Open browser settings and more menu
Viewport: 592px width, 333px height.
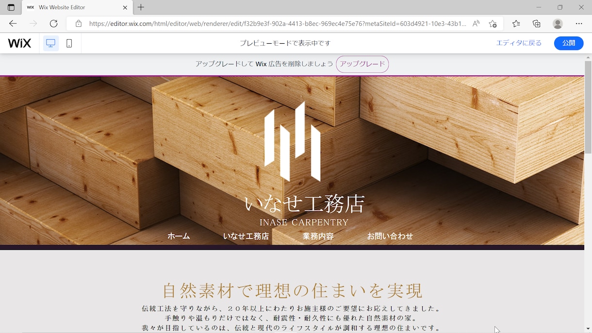[x=579, y=23]
